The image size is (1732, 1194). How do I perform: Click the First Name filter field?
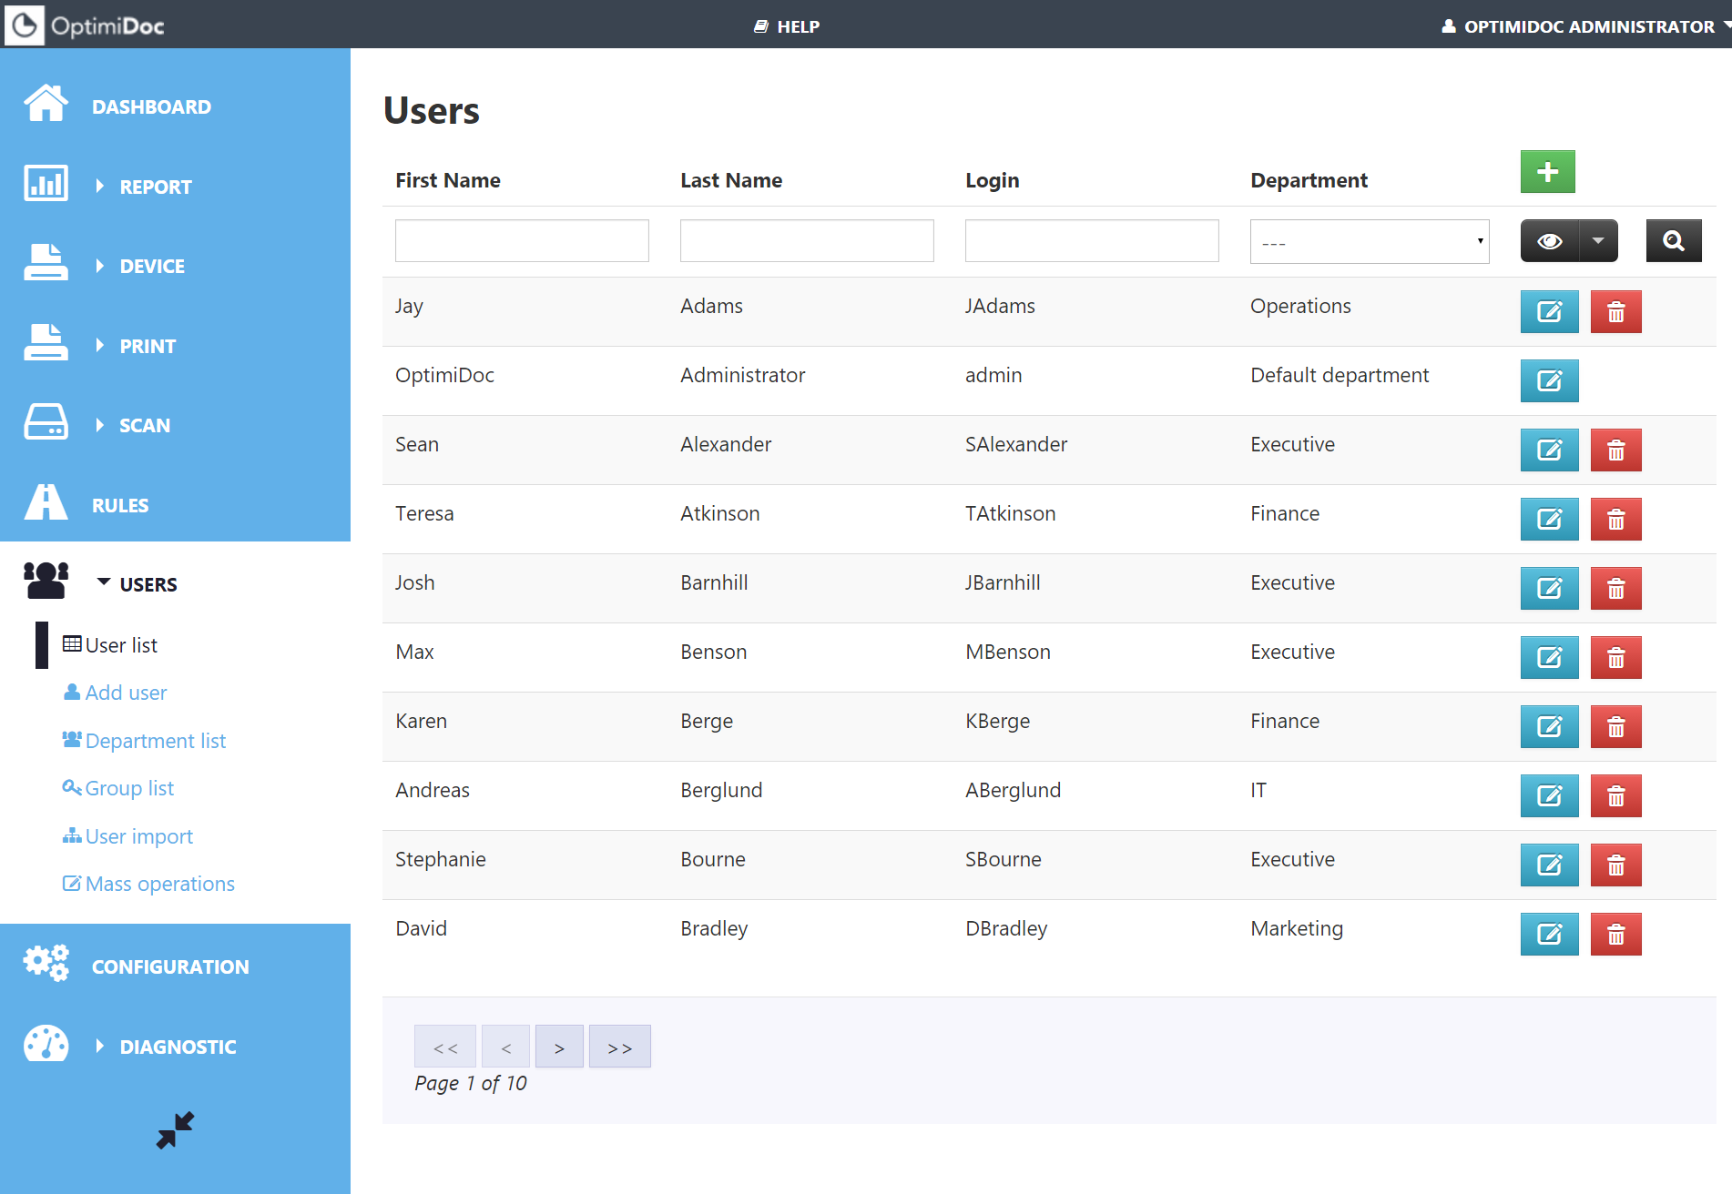click(521, 241)
